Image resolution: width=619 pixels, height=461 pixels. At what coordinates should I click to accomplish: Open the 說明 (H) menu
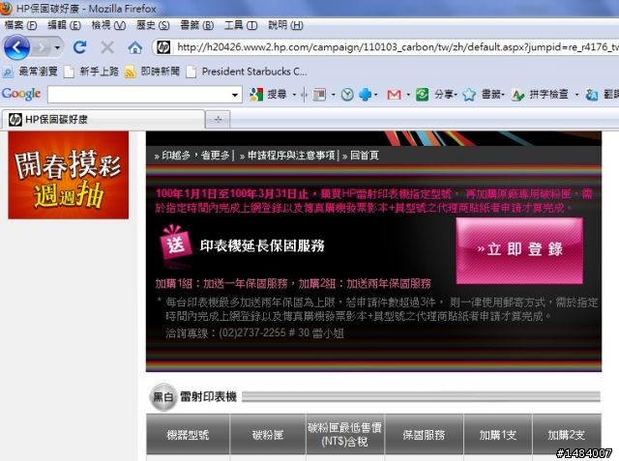pos(286,26)
